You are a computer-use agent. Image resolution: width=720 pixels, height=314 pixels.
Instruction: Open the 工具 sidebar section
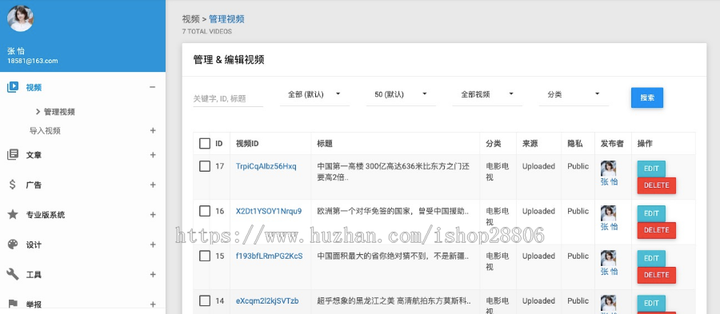(x=34, y=274)
